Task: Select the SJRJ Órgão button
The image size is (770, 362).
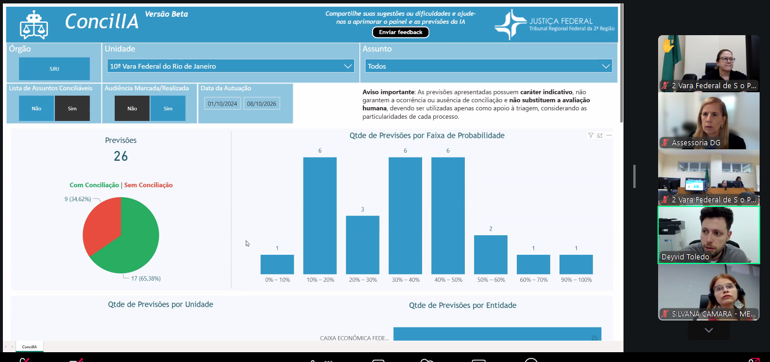Action: (54, 69)
